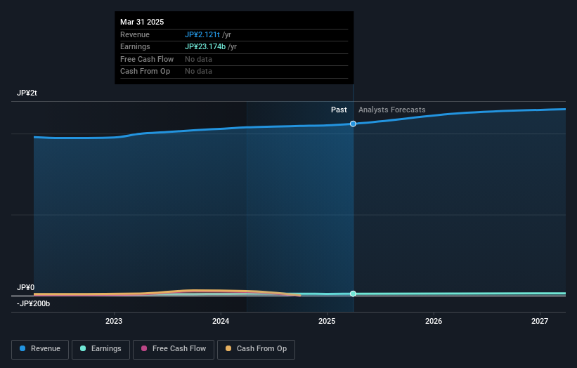Click the Free Cash Flow label in tooltip
Viewport: 577px width, 368px height.
click(x=147, y=59)
